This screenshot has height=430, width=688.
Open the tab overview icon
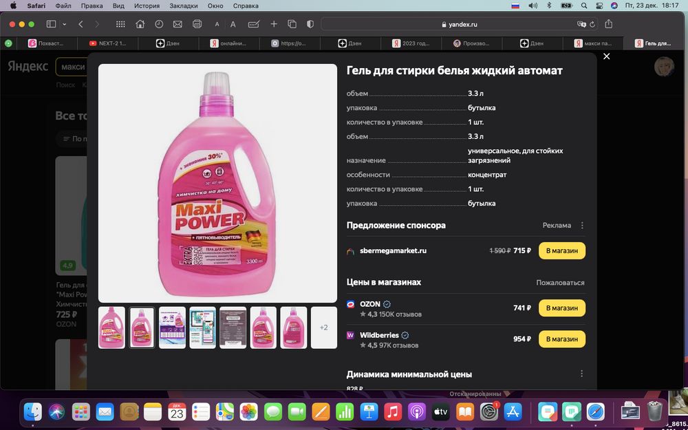292,24
